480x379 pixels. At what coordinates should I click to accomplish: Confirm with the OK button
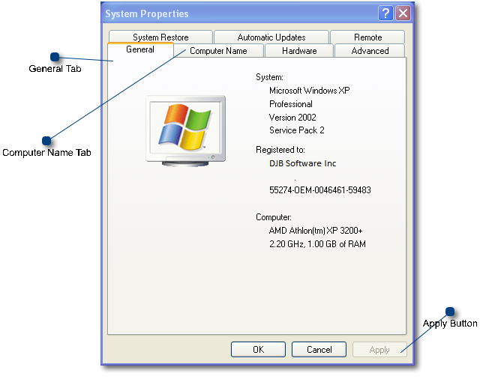coord(258,349)
